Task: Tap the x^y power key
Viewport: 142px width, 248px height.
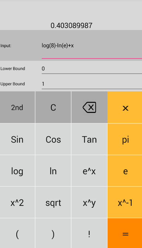Action: point(89,202)
